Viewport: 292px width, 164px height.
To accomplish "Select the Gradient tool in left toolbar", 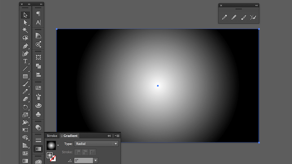I will pos(25,161).
